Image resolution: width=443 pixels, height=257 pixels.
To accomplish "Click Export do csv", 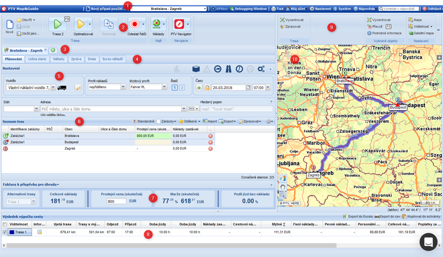I will click(387, 217).
